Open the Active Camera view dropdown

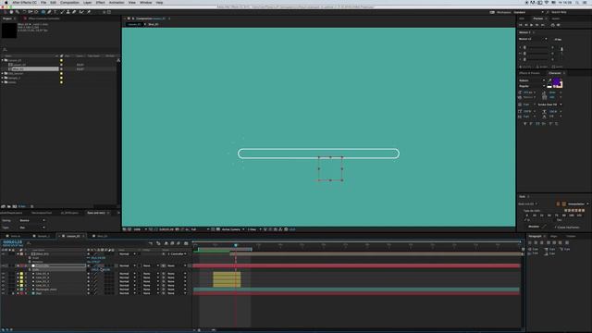(x=232, y=229)
